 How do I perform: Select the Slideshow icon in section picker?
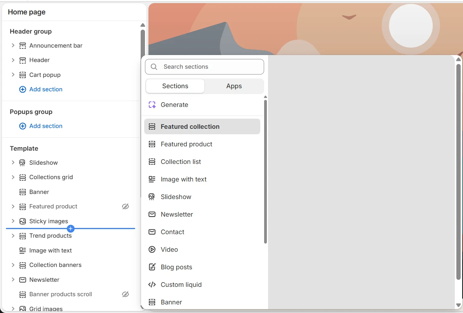(152, 197)
